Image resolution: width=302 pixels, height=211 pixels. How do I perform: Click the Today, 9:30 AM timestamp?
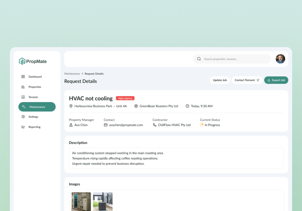(x=202, y=106)
